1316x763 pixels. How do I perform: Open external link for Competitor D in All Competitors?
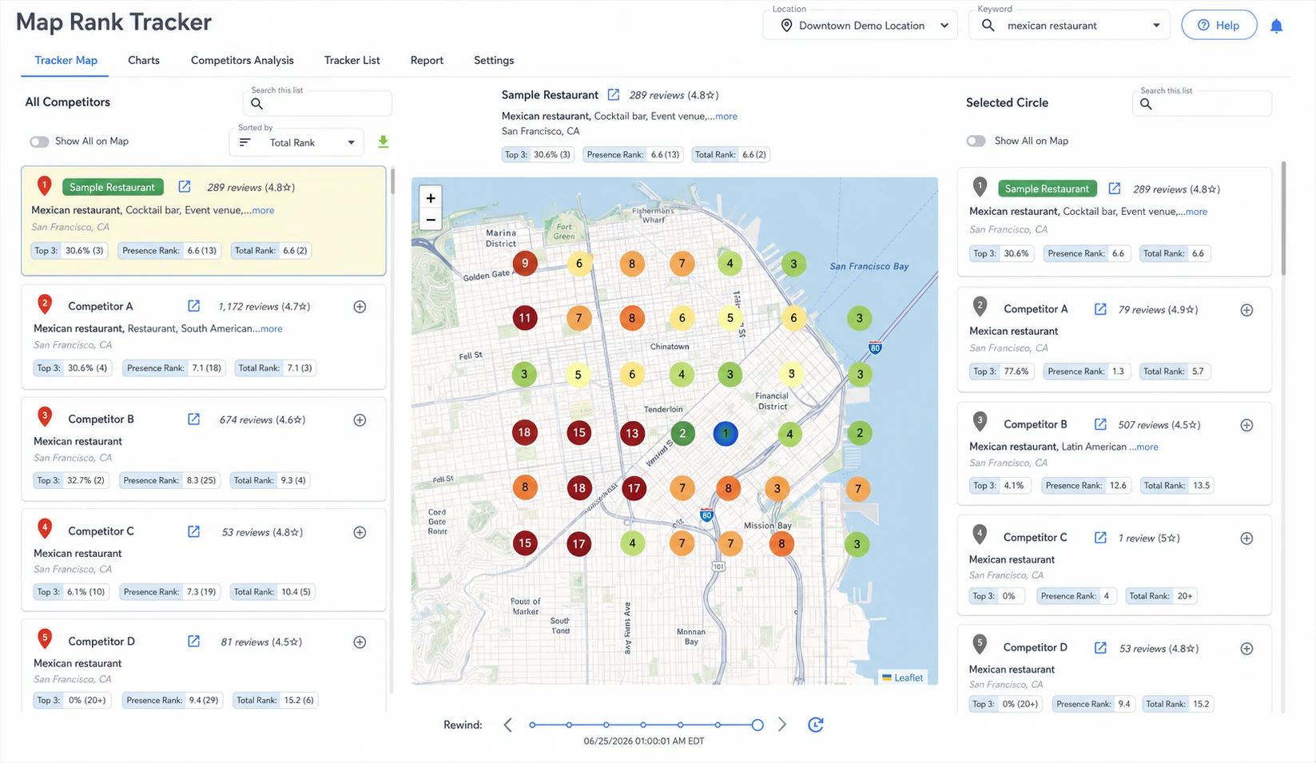(x=193, y=642)
